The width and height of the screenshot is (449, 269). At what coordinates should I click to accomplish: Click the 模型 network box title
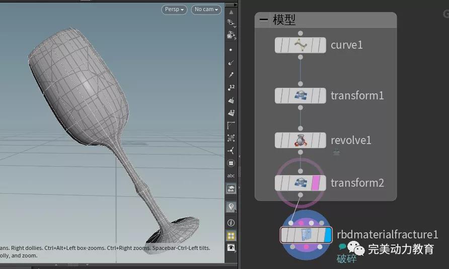284,20
